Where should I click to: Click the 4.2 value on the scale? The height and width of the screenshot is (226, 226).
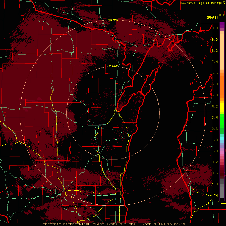(x=215, y=106)
